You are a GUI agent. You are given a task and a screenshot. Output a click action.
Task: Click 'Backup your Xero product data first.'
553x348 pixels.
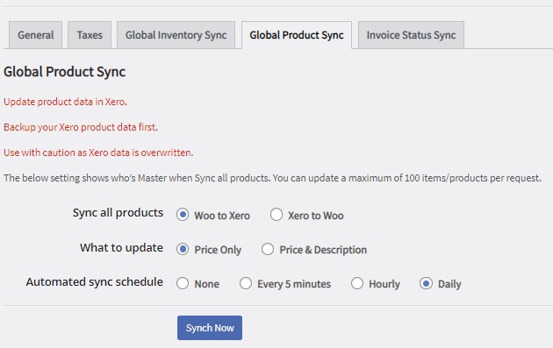(81, 127)
